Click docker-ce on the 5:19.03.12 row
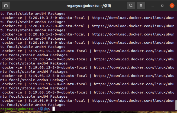Image resolution: width=177 pixels, height=113 pixels. click(12, 76)
